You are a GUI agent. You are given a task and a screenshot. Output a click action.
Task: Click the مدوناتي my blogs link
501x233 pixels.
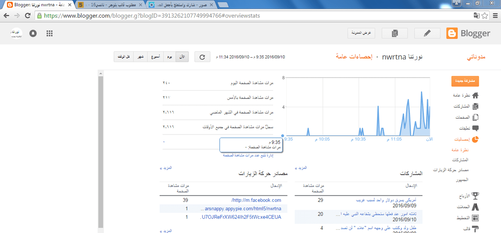476,56
